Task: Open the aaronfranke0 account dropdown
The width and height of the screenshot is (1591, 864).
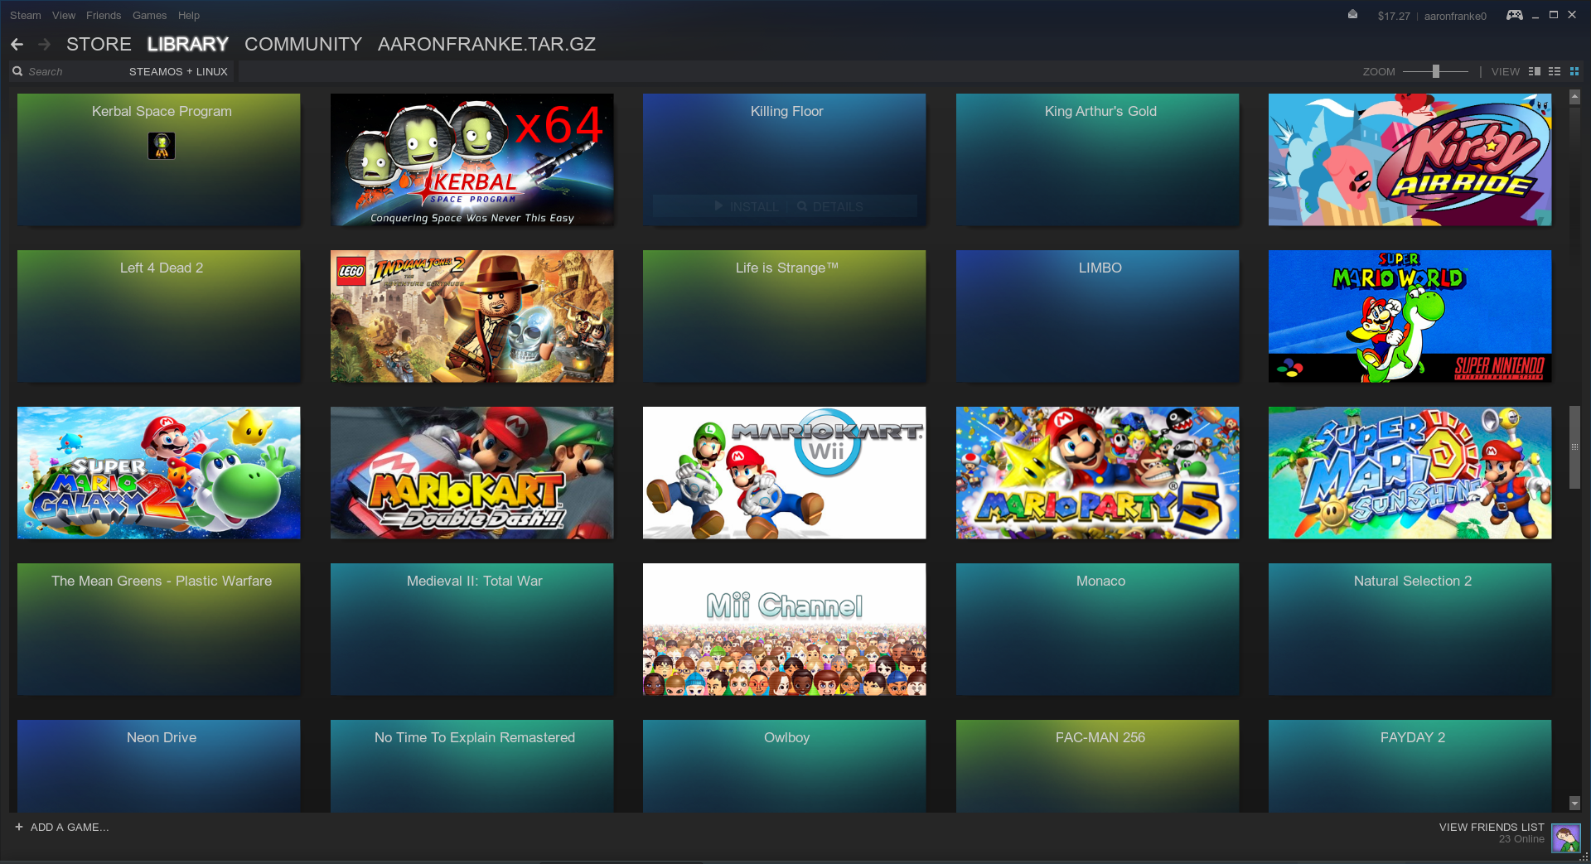Action: (1455, 16)
